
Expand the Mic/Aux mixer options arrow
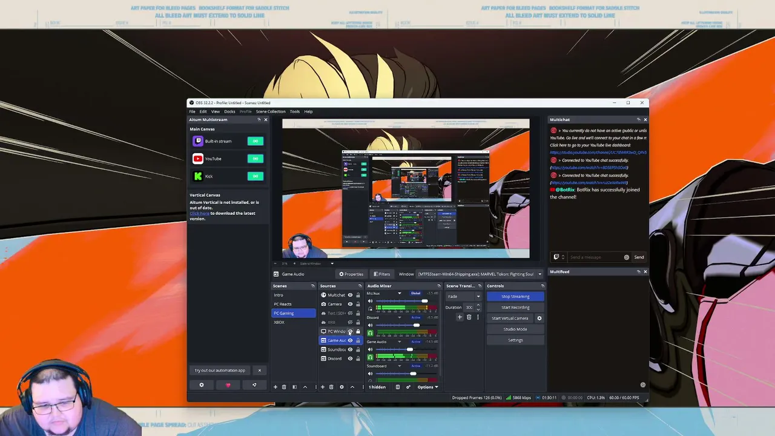pyautogui.click(x=399, y=294)
